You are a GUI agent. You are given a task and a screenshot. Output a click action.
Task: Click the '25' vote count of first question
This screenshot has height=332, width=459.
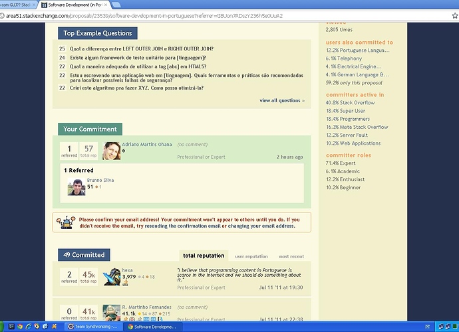click(62, 49)
